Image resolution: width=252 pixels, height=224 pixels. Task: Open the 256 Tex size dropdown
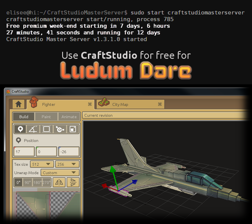pyautogui.click(x=67, y=164)
